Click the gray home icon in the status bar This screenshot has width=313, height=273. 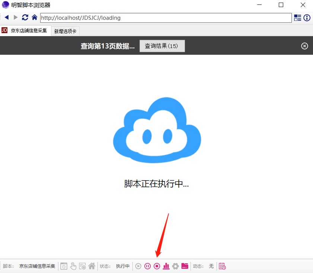(x=92, y=266)
